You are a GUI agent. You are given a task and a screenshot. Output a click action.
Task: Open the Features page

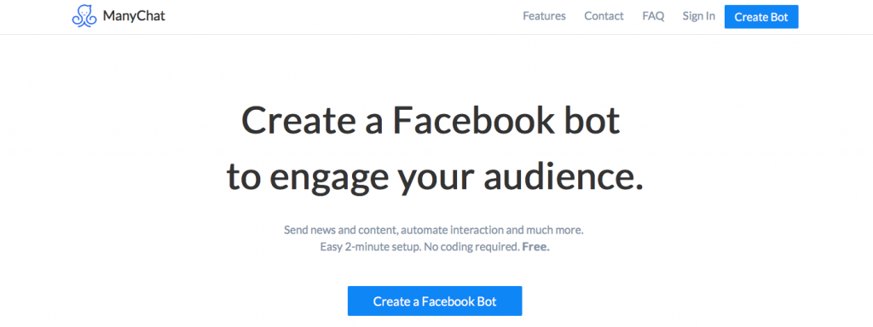pos(544,16)
